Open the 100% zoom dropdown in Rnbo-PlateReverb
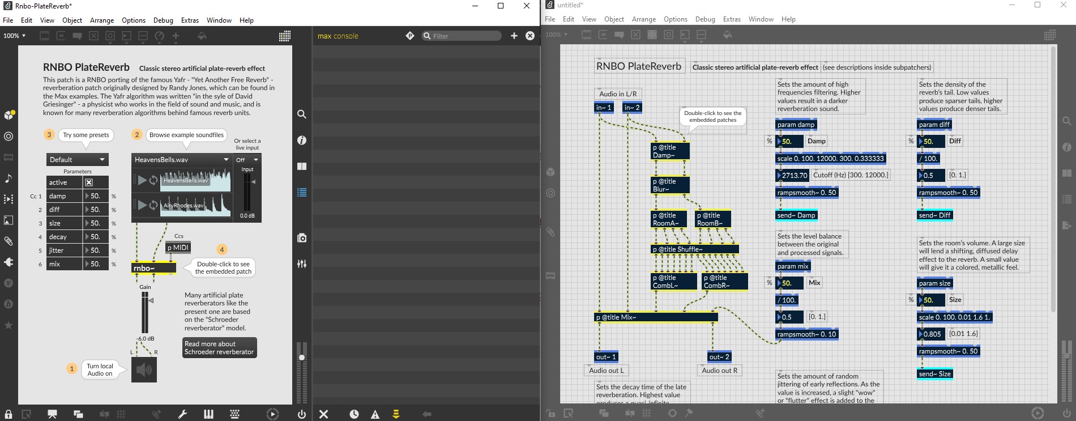 coord(14,36)
